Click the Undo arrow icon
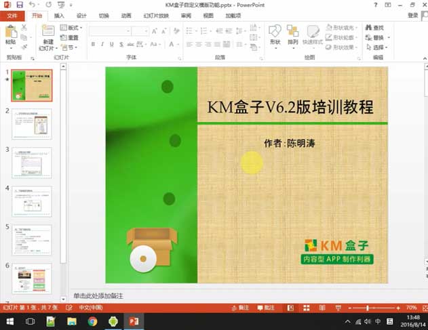Viewport: 428px width, 330px height. coord(32,5)
